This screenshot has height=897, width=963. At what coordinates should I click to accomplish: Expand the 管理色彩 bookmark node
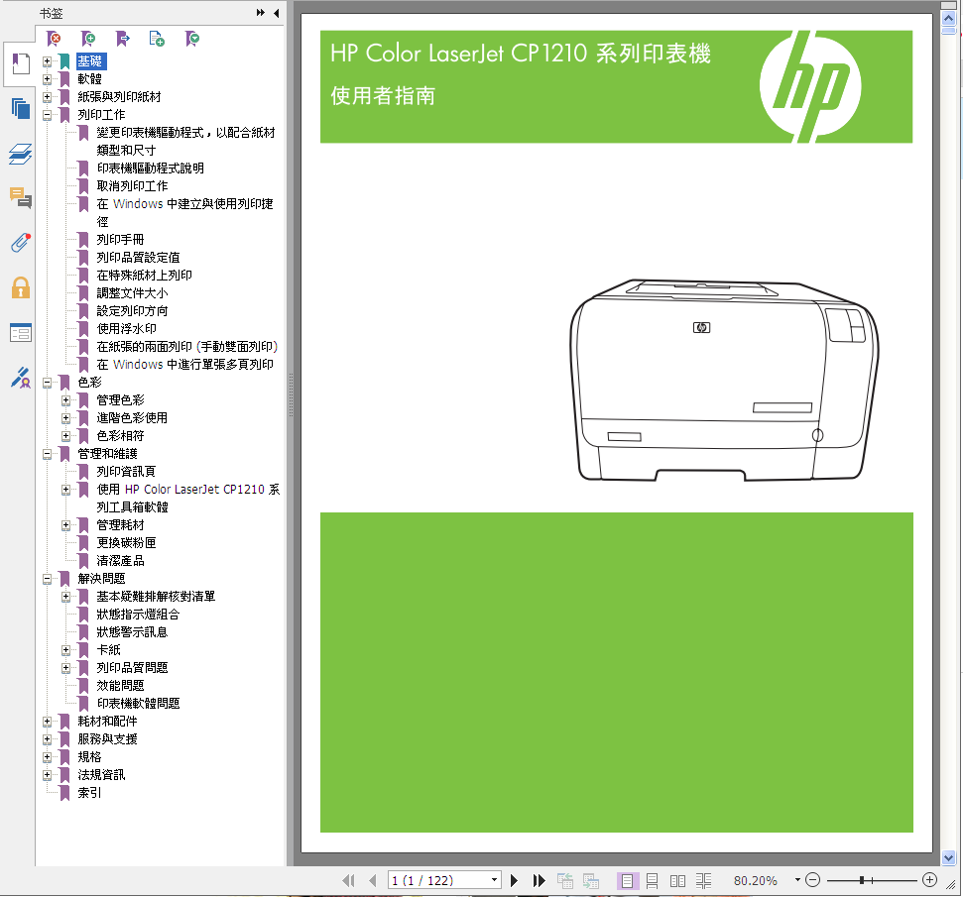click(x=65, y=400)
